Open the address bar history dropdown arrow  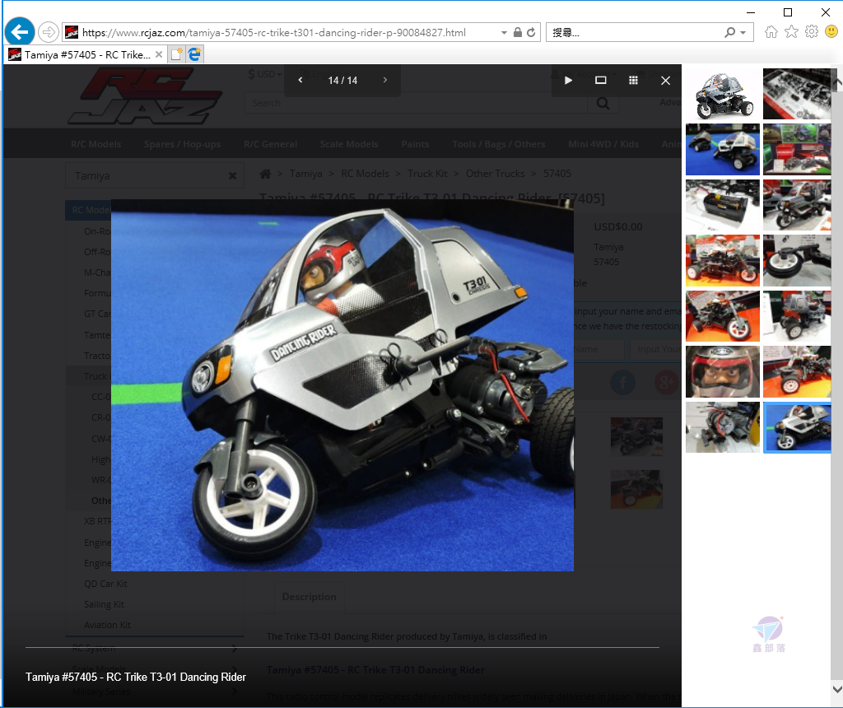(504, 33)
